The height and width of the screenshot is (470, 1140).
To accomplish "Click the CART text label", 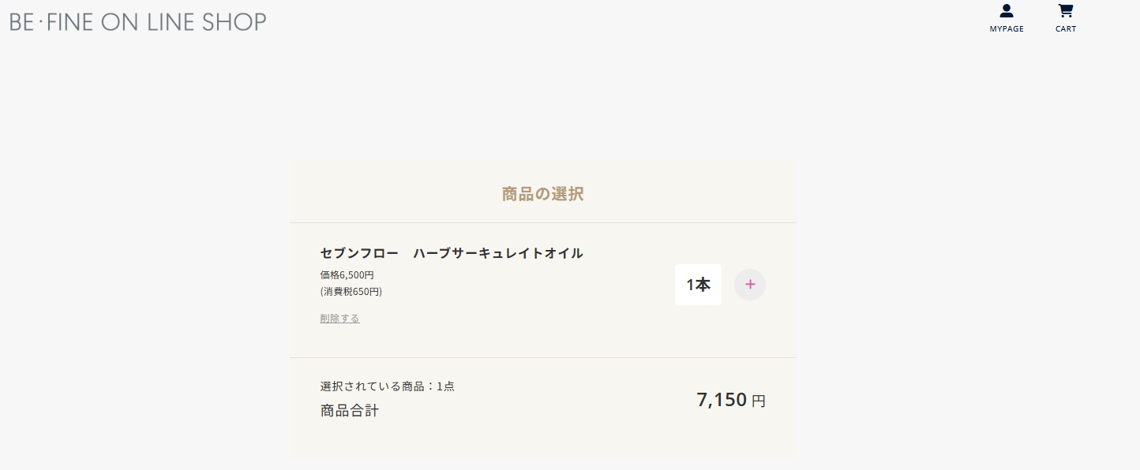I will click(1066, 29).
